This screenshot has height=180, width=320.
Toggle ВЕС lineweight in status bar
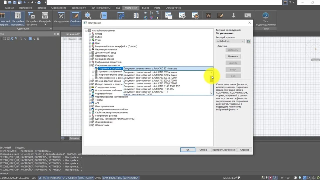pos(120,178)
